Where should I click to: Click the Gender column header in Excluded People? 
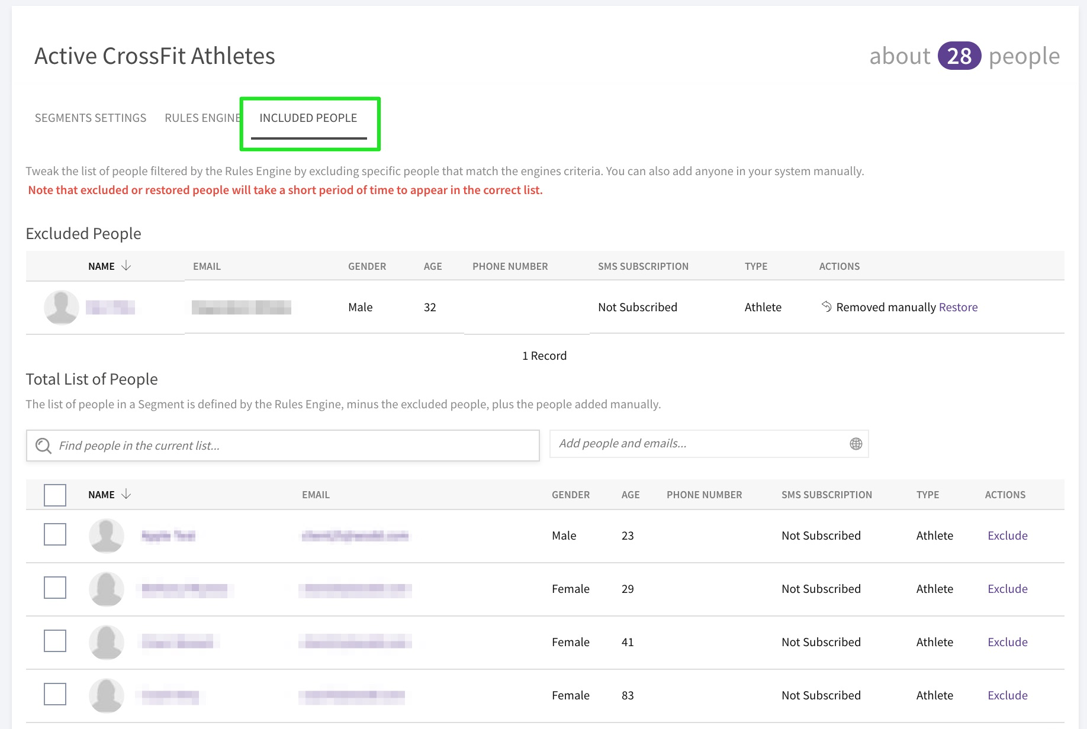pos(367,266)
